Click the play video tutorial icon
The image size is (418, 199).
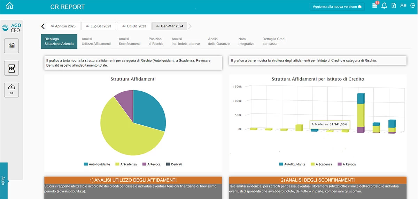(x=394, y=6)
